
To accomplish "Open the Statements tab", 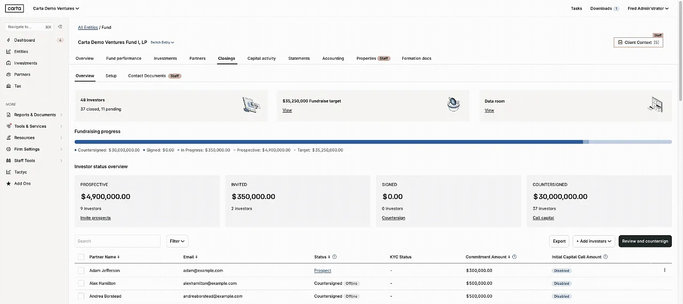I will (299, 58).
